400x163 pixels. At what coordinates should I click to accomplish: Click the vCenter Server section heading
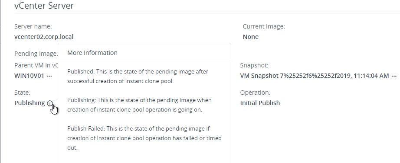pyautogui.click(x=44, y=5)
